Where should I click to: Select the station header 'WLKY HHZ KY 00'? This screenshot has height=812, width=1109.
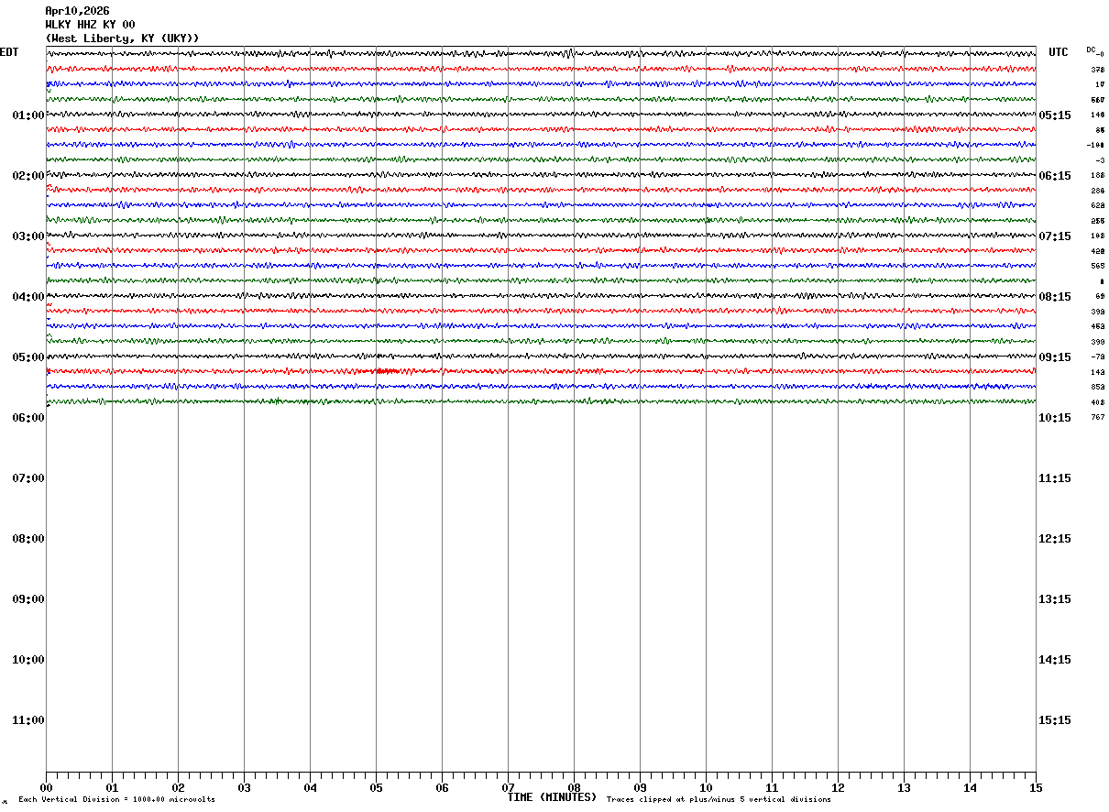(x=90, y=25)
